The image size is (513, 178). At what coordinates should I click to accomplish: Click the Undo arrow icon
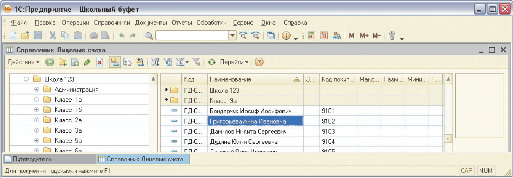pos(122,36)
